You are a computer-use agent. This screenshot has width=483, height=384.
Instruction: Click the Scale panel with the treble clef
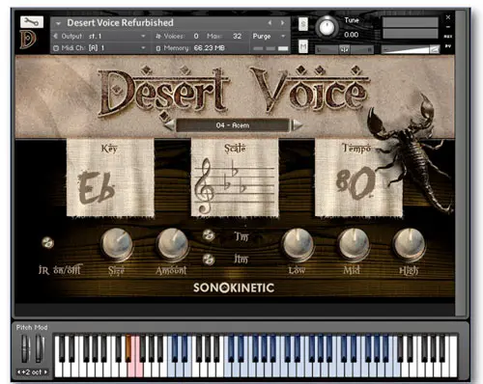[235, 178]
